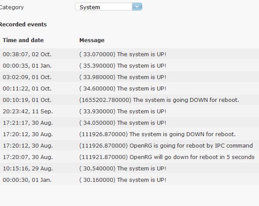
Task: Click the 00:00:30, 01 Jan. timestamp
Action: (x=27, y=180)
